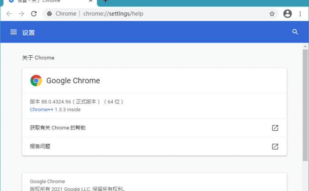Open the settings hamburger menu
The height and width of the screenshot is (191, 309).
(14, 32)
